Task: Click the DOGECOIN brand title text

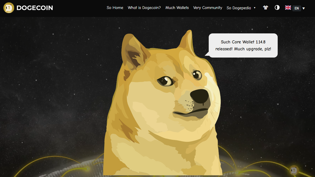Action: (x=35, y=8)
